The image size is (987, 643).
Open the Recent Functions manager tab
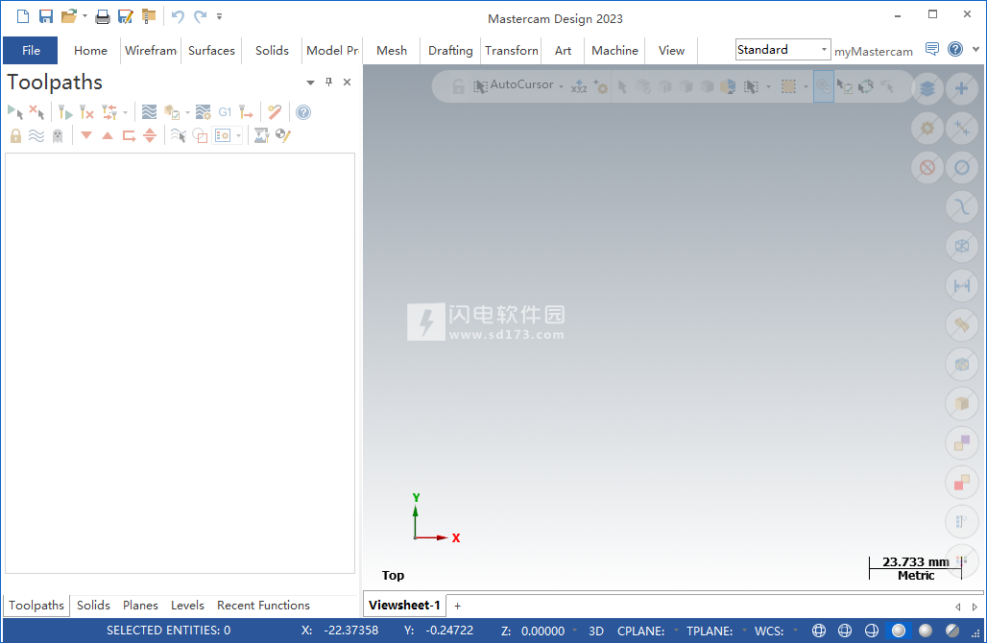(264, 606)
